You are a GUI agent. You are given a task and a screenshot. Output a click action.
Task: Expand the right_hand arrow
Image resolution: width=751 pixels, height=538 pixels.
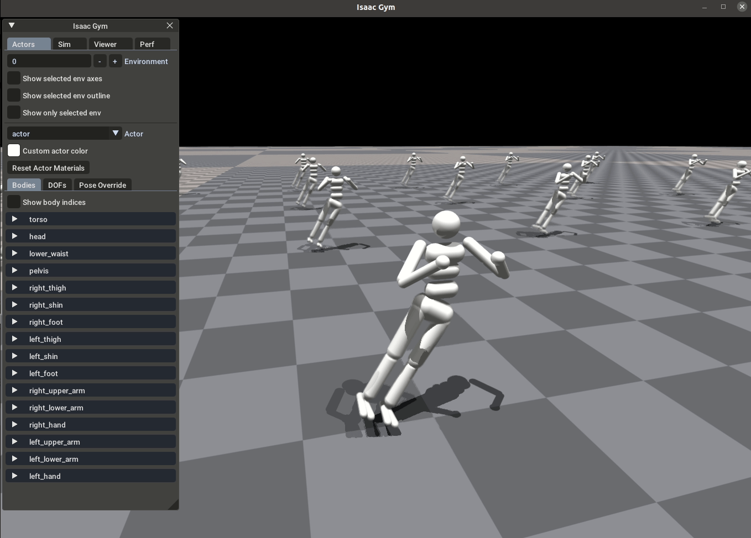coord(15,425)
